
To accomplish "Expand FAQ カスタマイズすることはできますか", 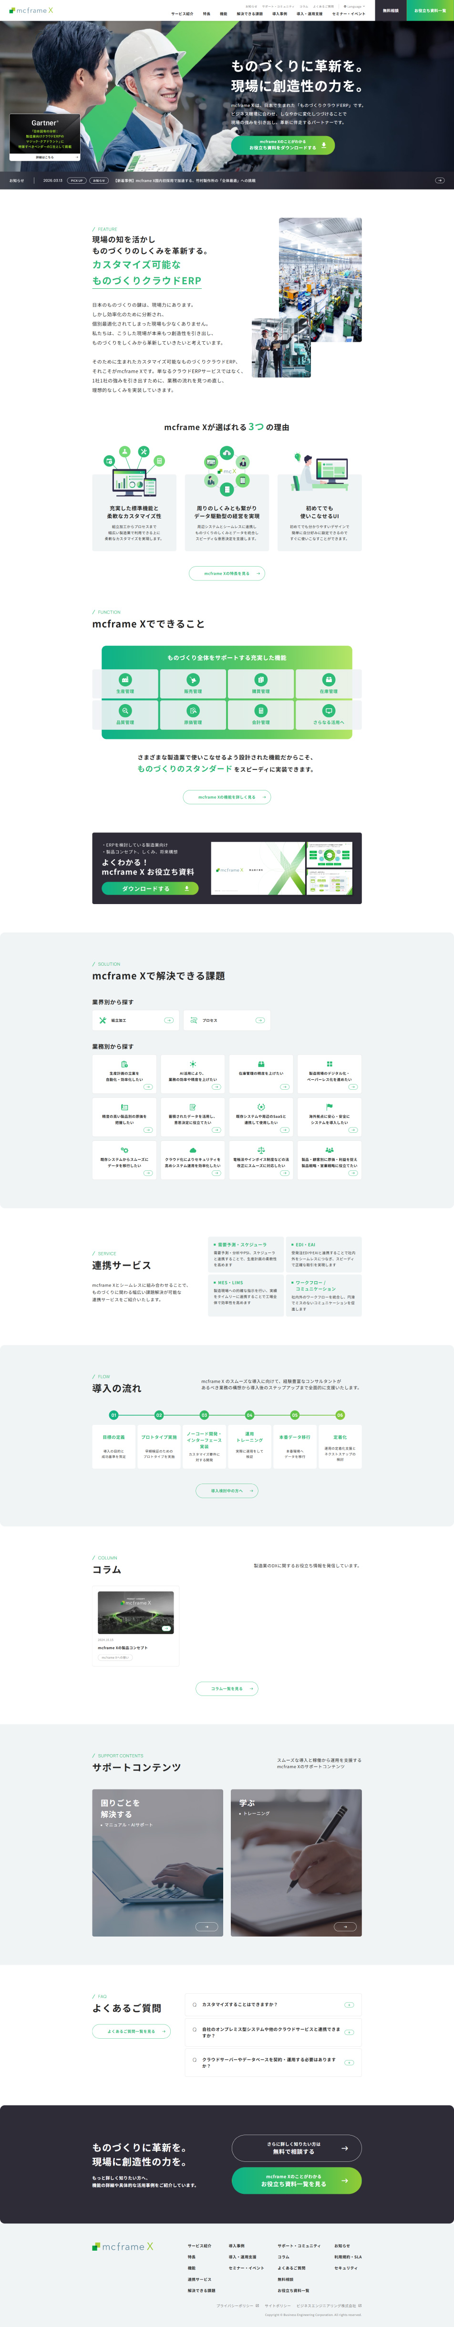I will (x=273, y=2003).
